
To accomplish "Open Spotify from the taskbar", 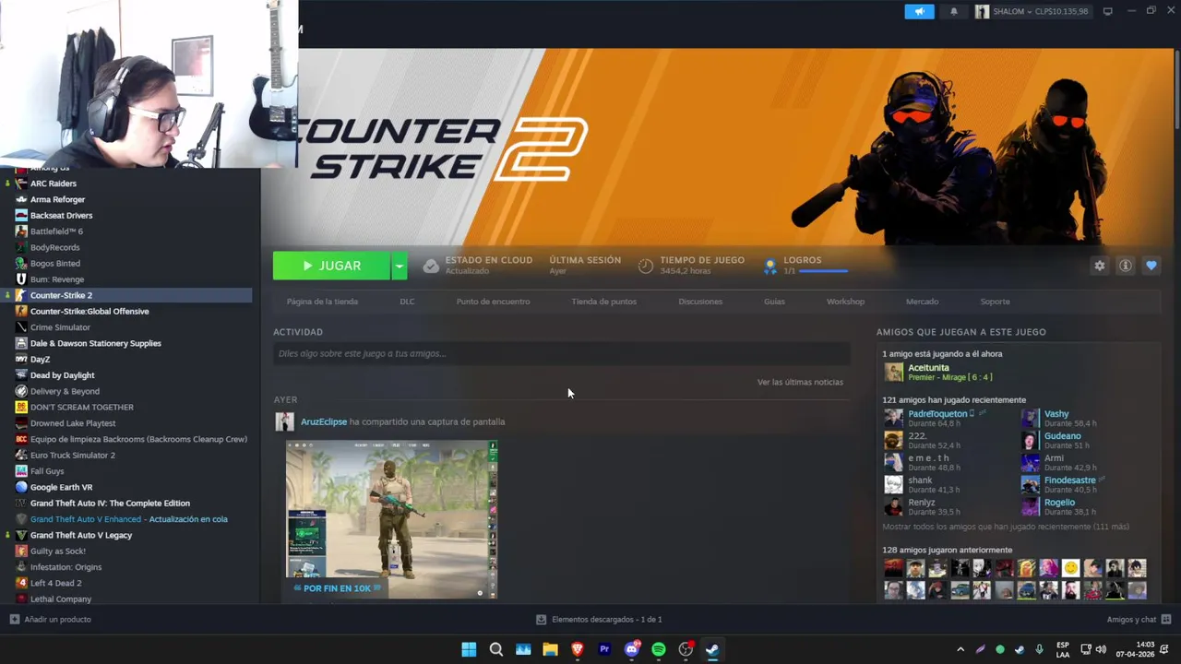I will [659, 649].
